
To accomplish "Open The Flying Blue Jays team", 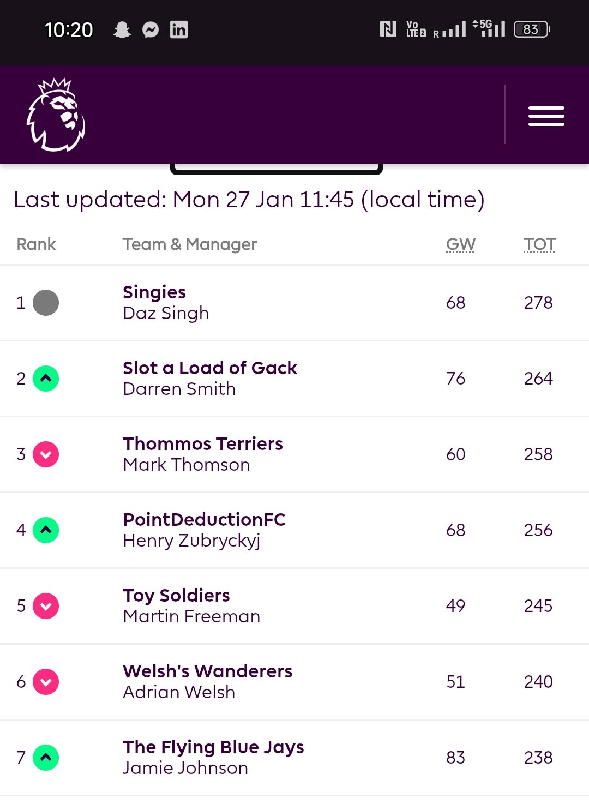I will (x=213, y=747).
